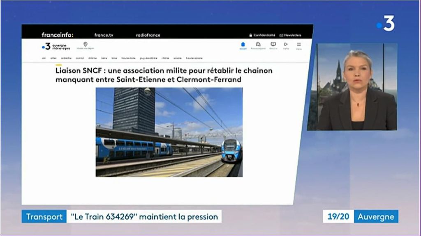The image size is (421, 236).
Task: Open the france.tv link
Action: (104, 35)
